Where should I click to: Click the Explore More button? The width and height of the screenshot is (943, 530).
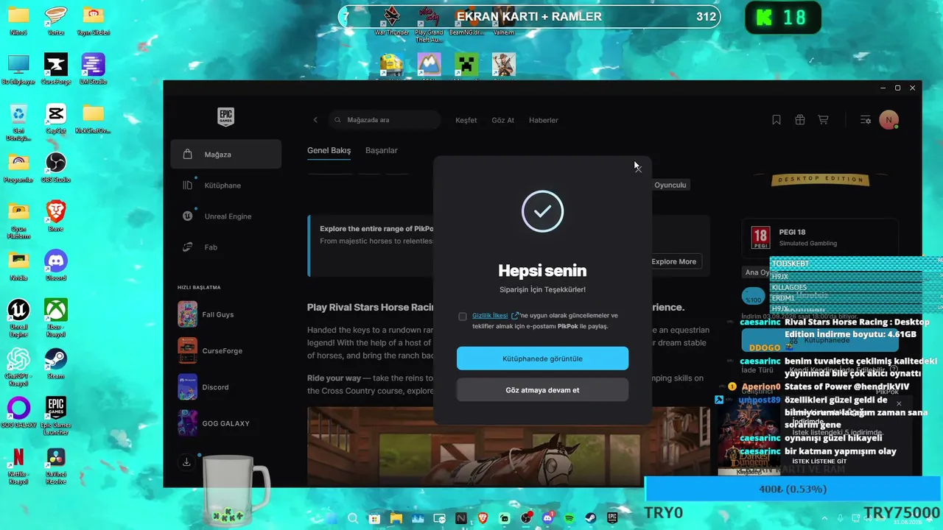pos(673,261)
